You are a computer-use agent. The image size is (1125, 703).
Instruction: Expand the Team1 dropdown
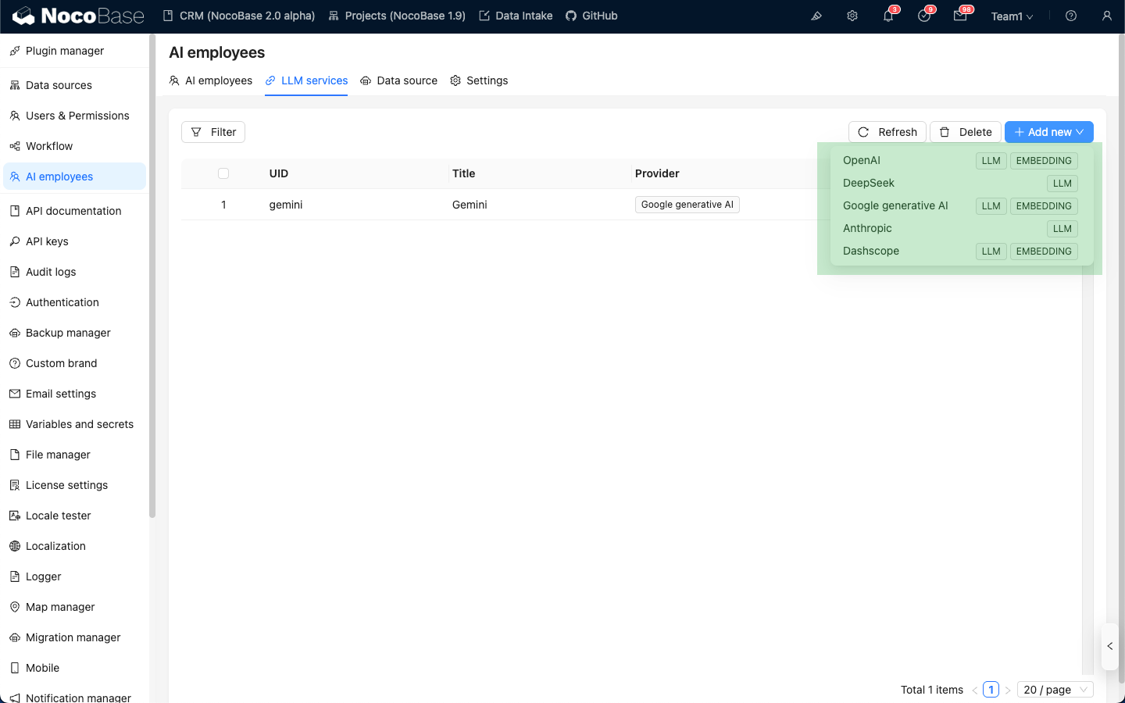pos(1012,16)
